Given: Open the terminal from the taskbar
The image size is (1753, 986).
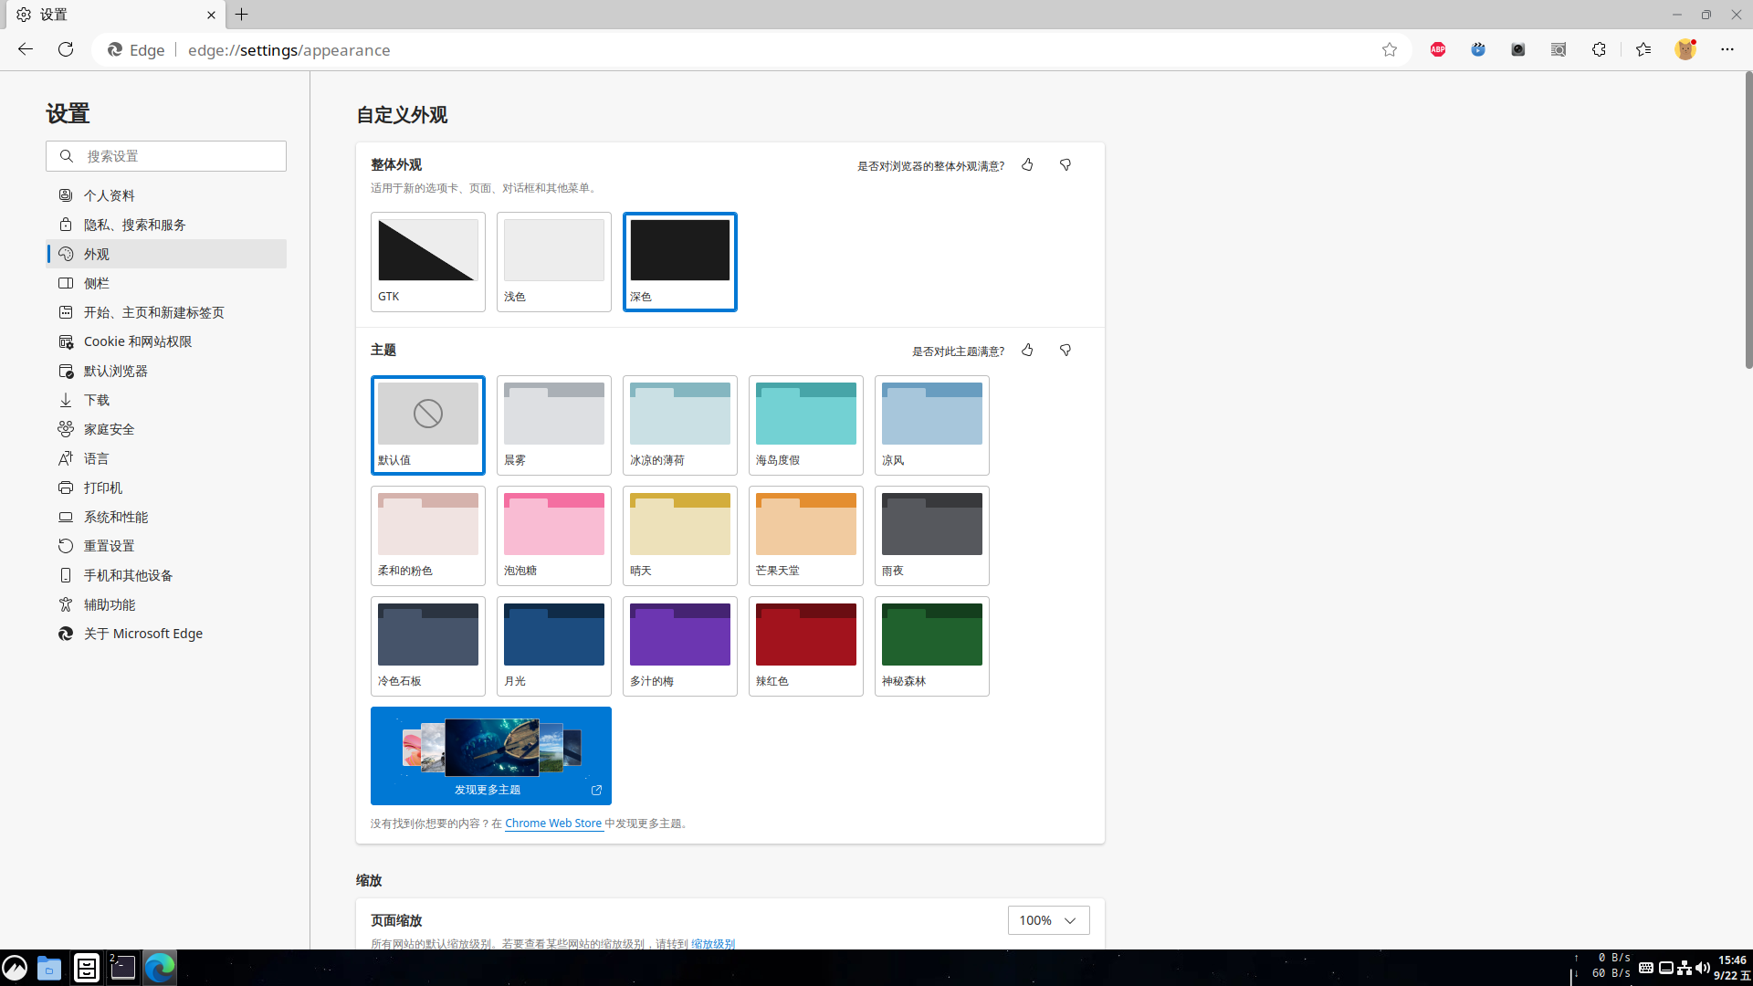Looking at the screenshot, I should point(122,968).
